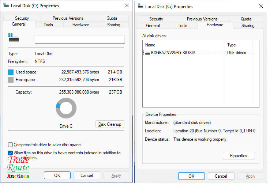
Task: Sort drives by the Name column header
Action: 183,45
